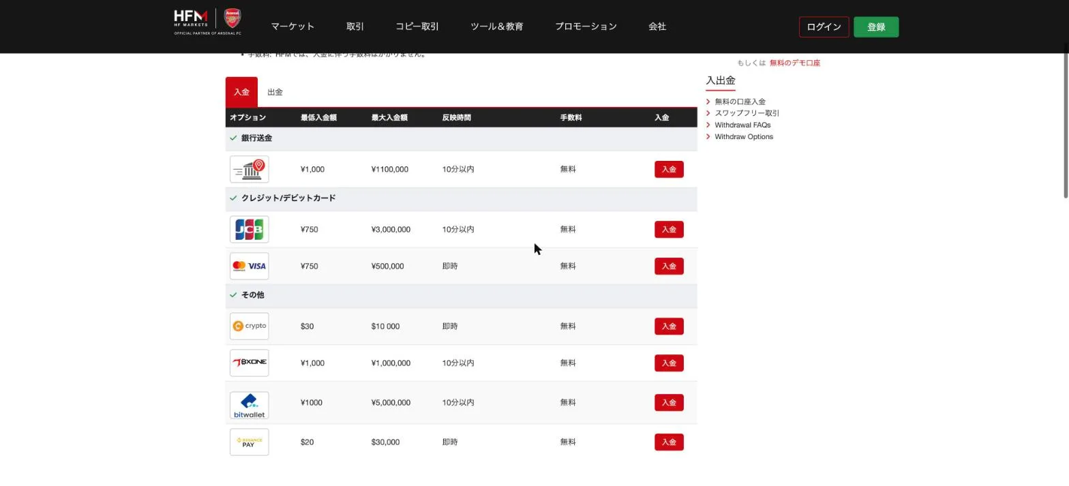This screenshot has height=486, width=1069.
Task: Click the 最大入金額 column header
Action: 389,118
